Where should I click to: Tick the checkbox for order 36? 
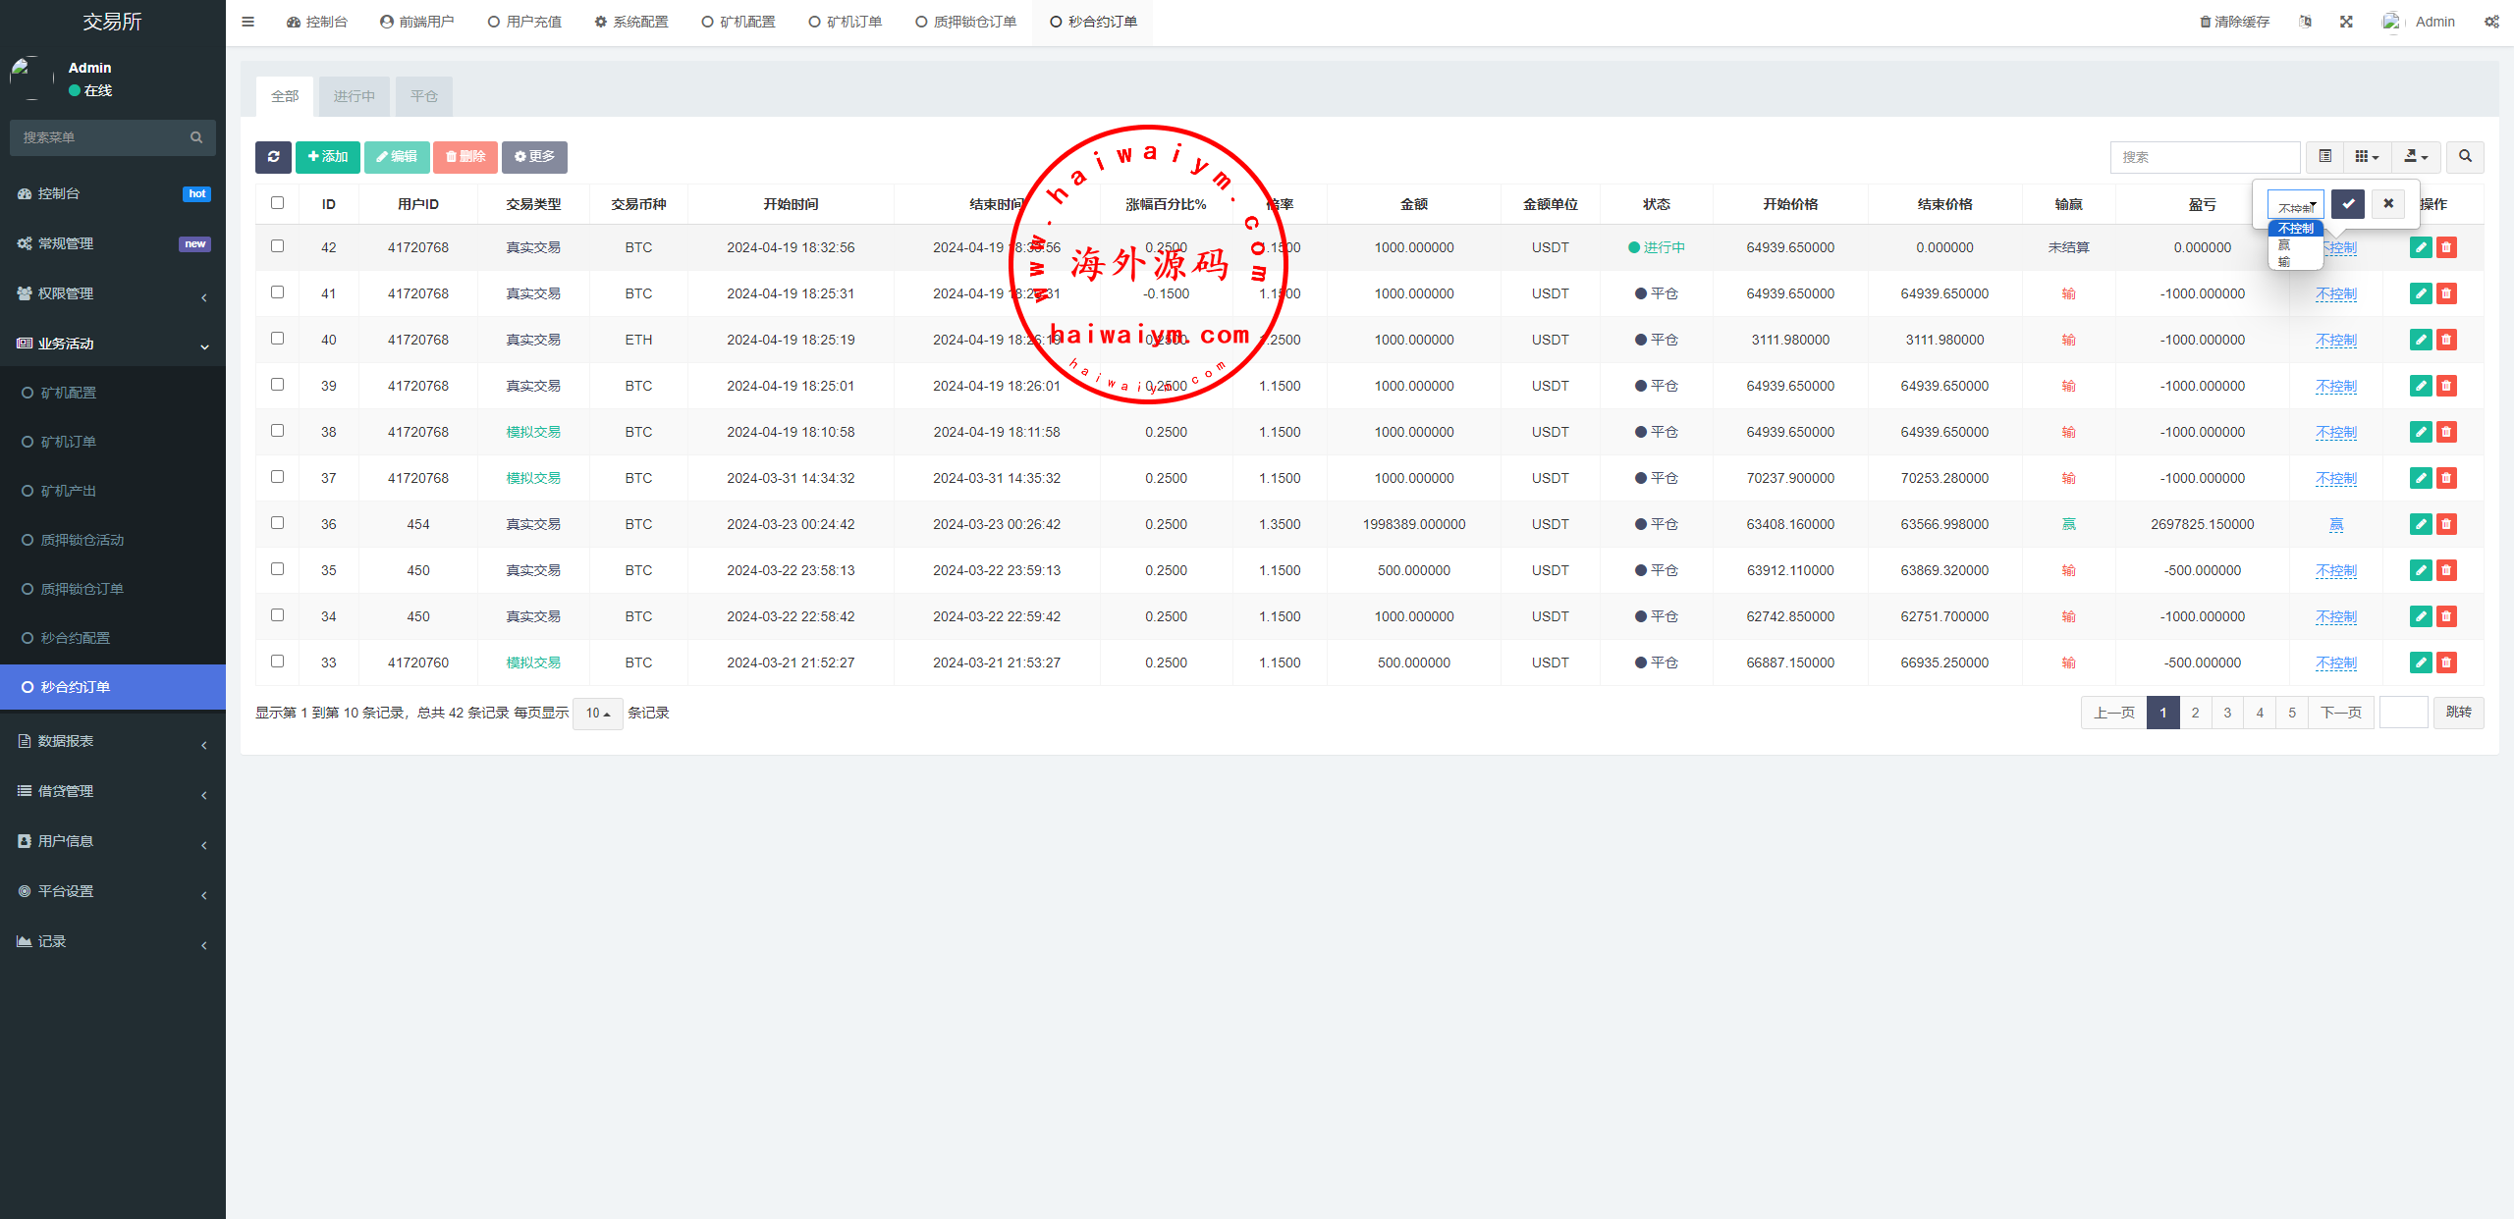point(278,523)
